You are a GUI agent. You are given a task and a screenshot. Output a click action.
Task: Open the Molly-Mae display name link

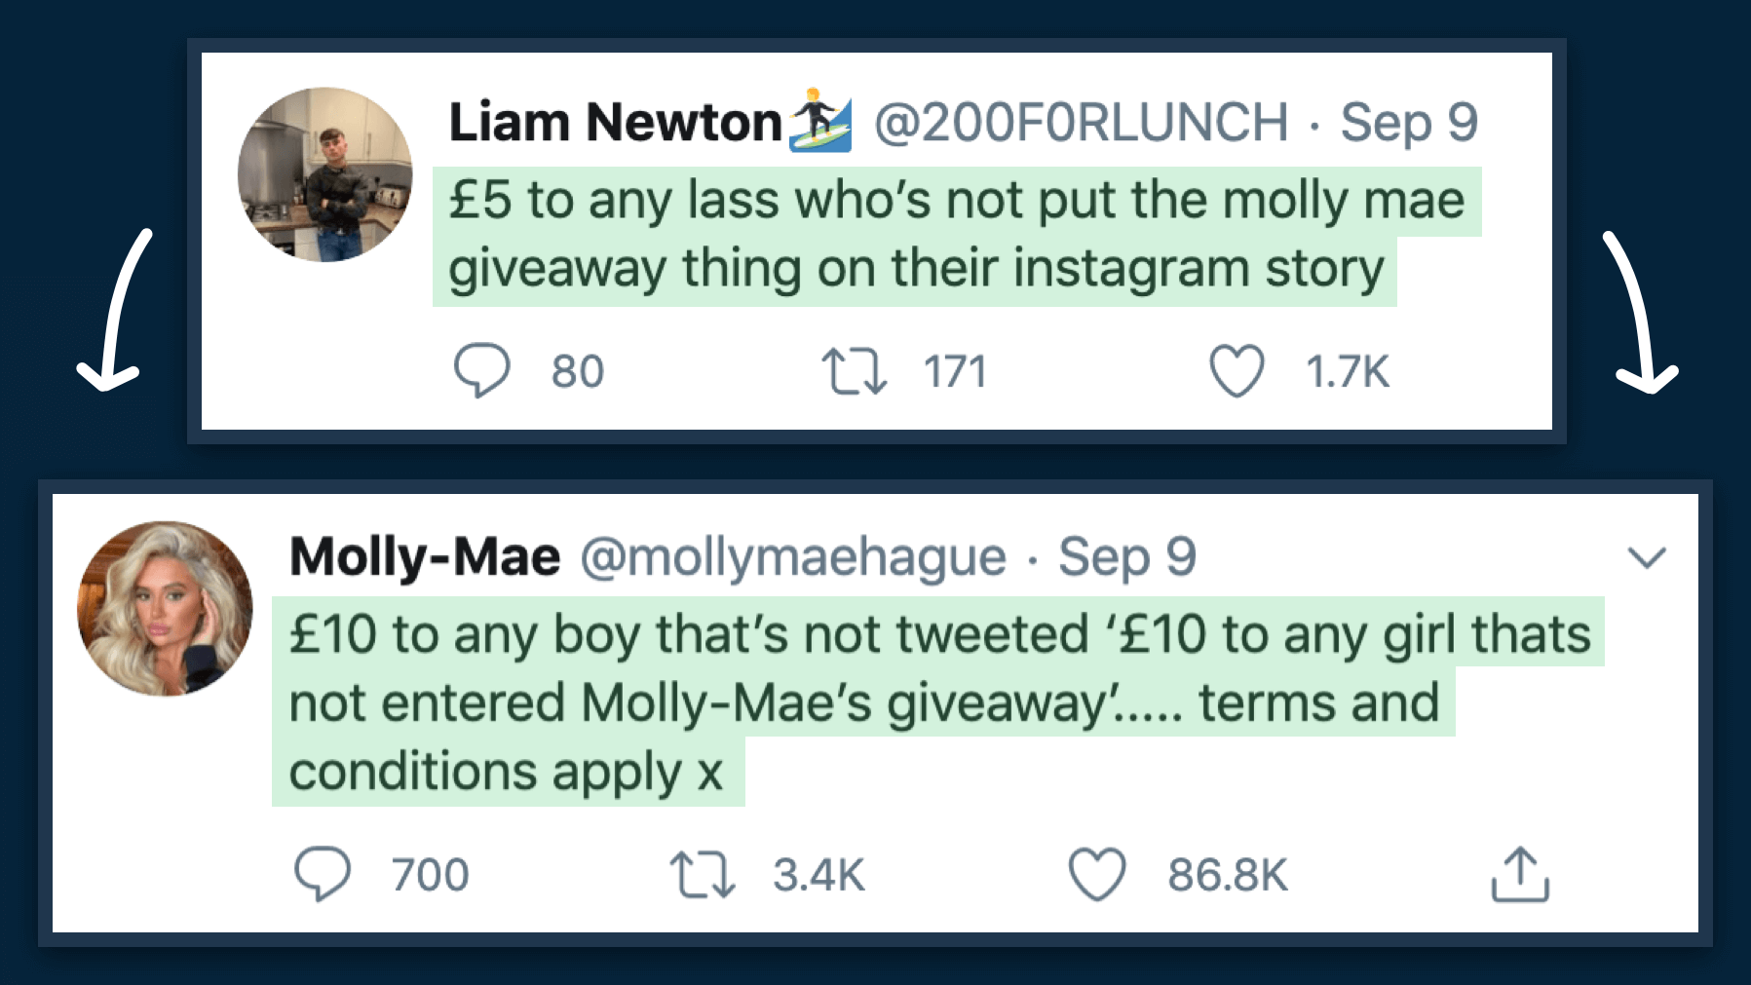pyautogui.click(x=425, y=557)
